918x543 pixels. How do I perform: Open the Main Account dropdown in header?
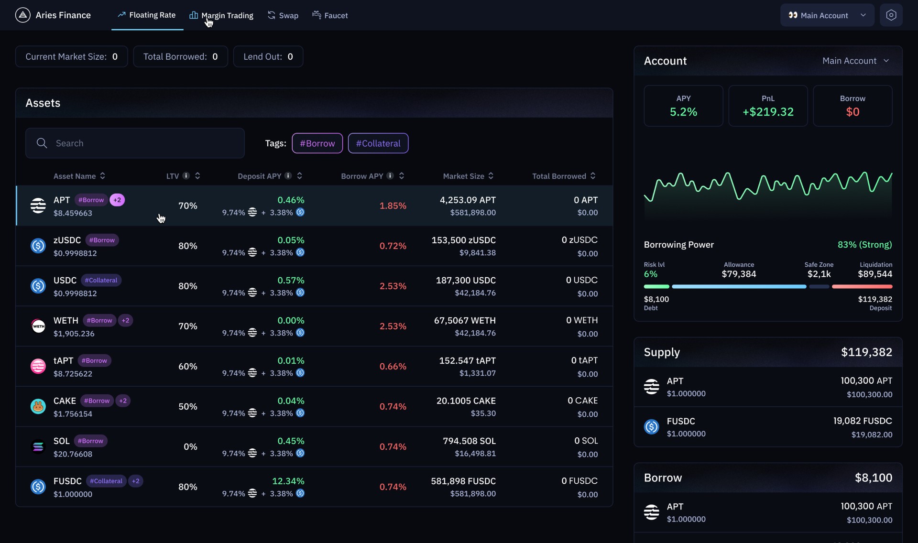point(827,15)
